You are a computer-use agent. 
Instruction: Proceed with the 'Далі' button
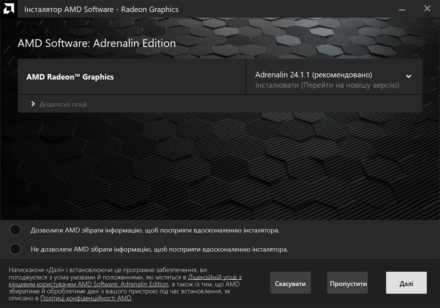pos(406,283)
